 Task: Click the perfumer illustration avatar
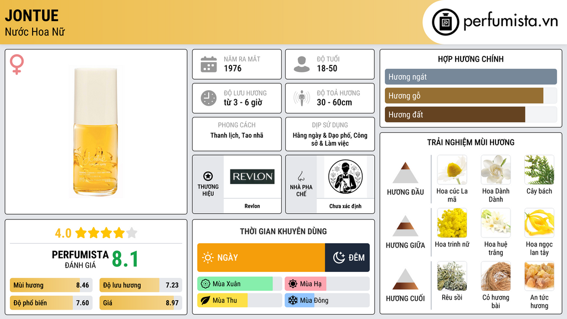click(x=346, y=177)
